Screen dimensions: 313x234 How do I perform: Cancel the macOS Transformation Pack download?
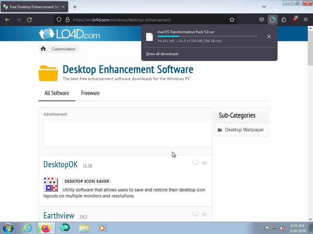coord(269,37)
